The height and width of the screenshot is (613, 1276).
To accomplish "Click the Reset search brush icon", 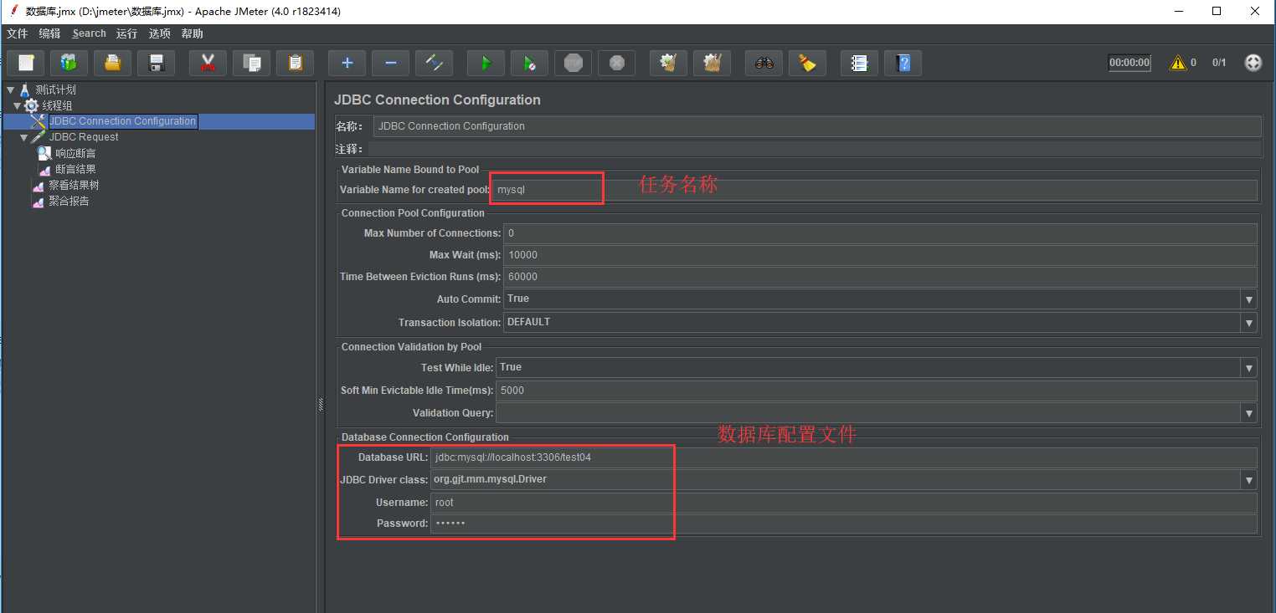I will tap(807, 63).
